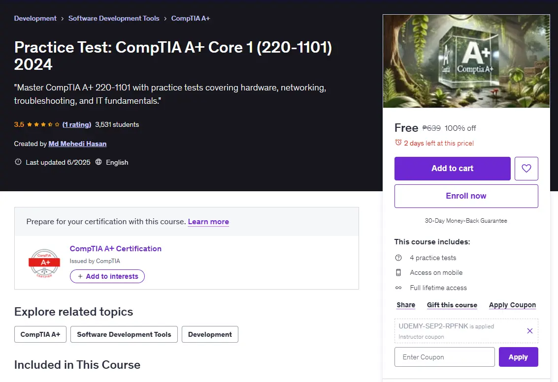
Task: Click the Gift this course link
Action: 452,305
